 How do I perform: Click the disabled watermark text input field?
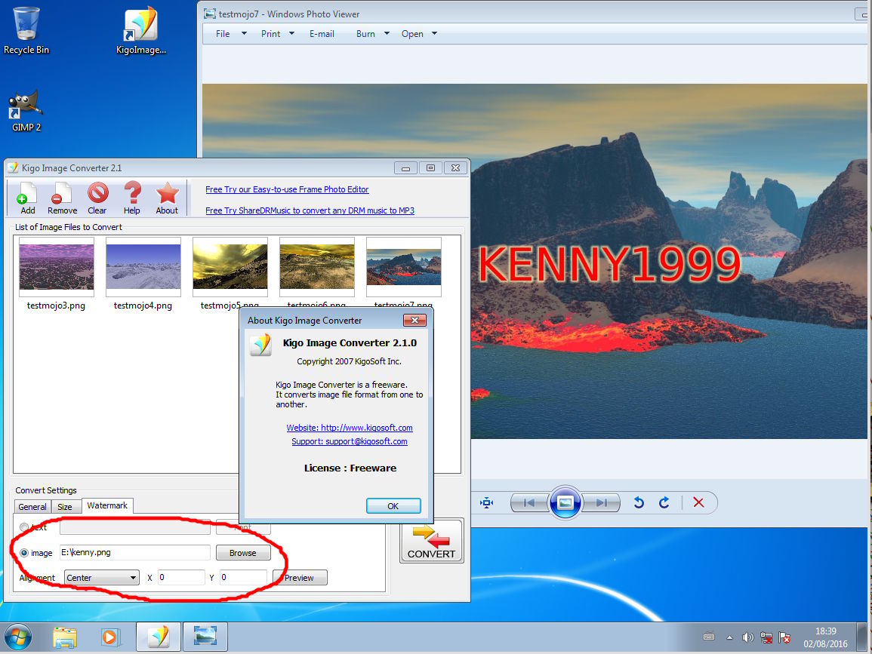tap(134, 527)
